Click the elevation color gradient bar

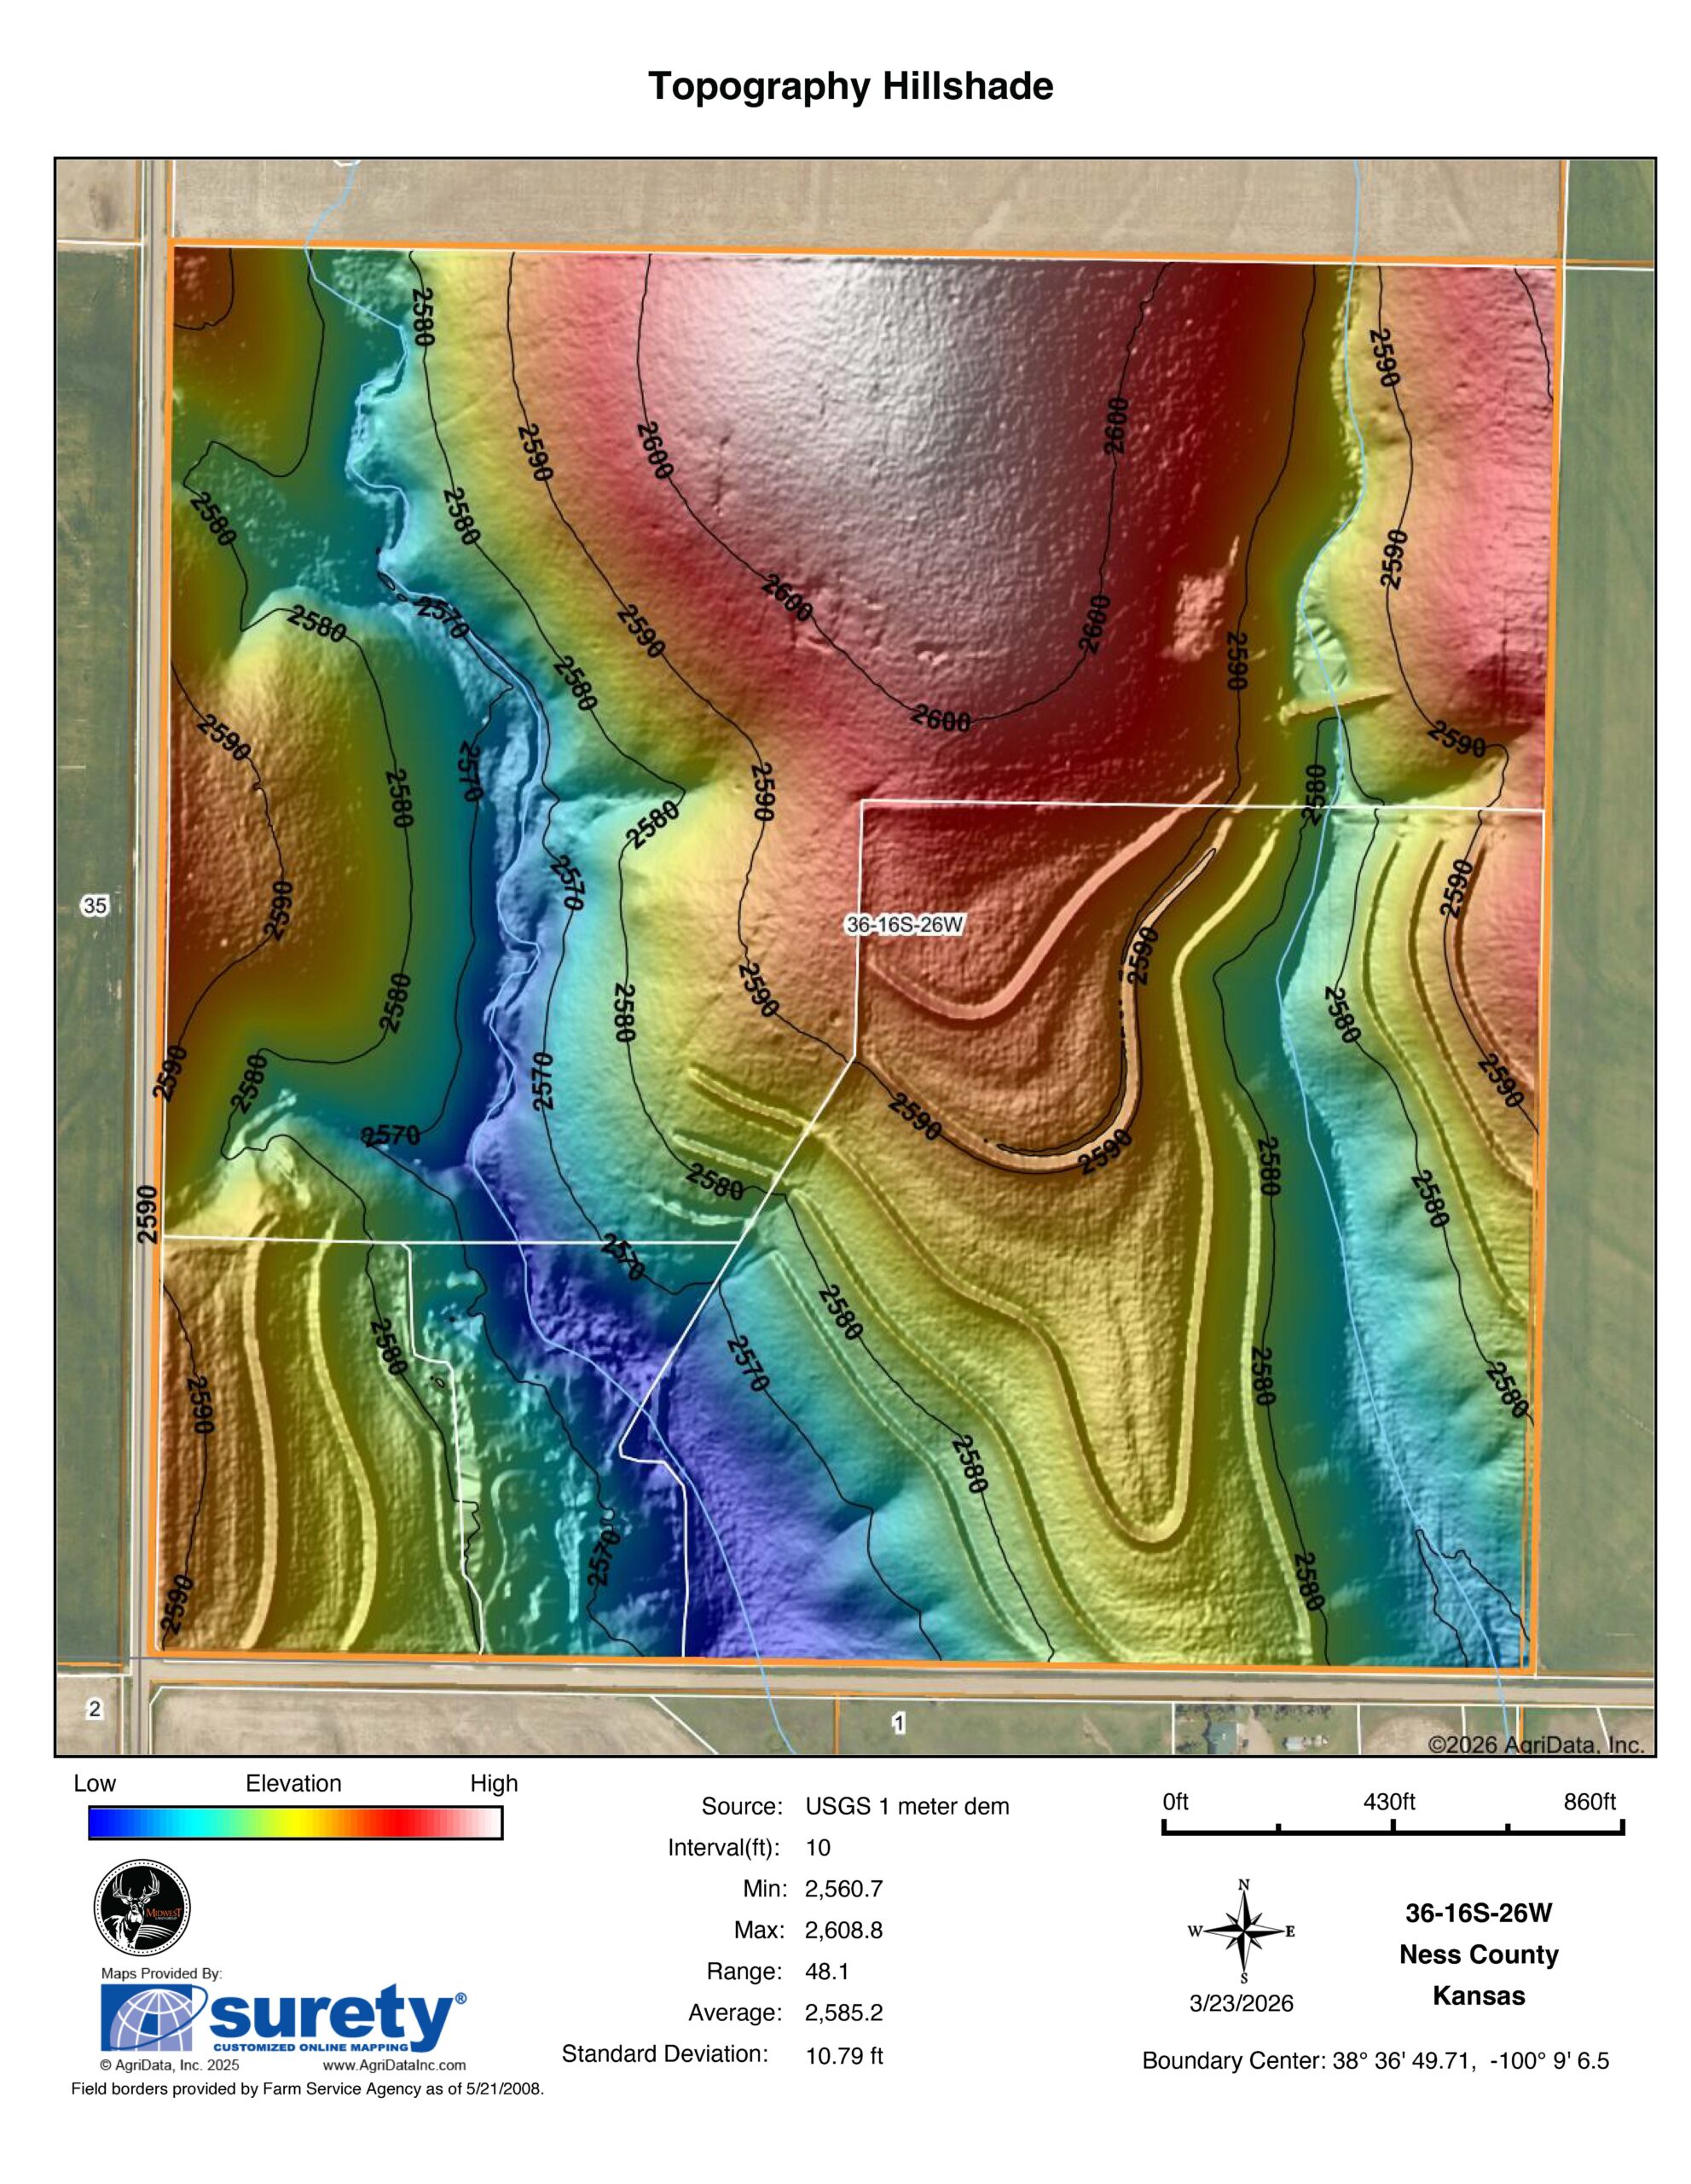coord(295,1823)
